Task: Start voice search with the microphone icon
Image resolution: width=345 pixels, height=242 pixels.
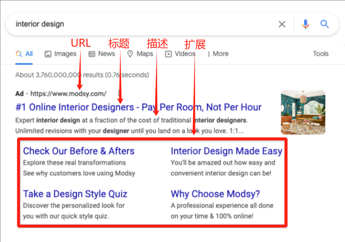Action: pos(305,24)
